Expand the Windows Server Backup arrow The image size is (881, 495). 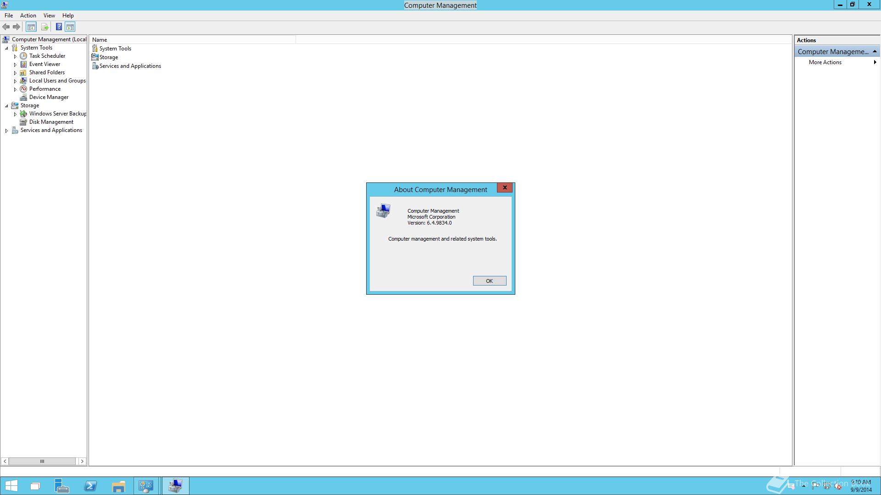tap(15, 114)
